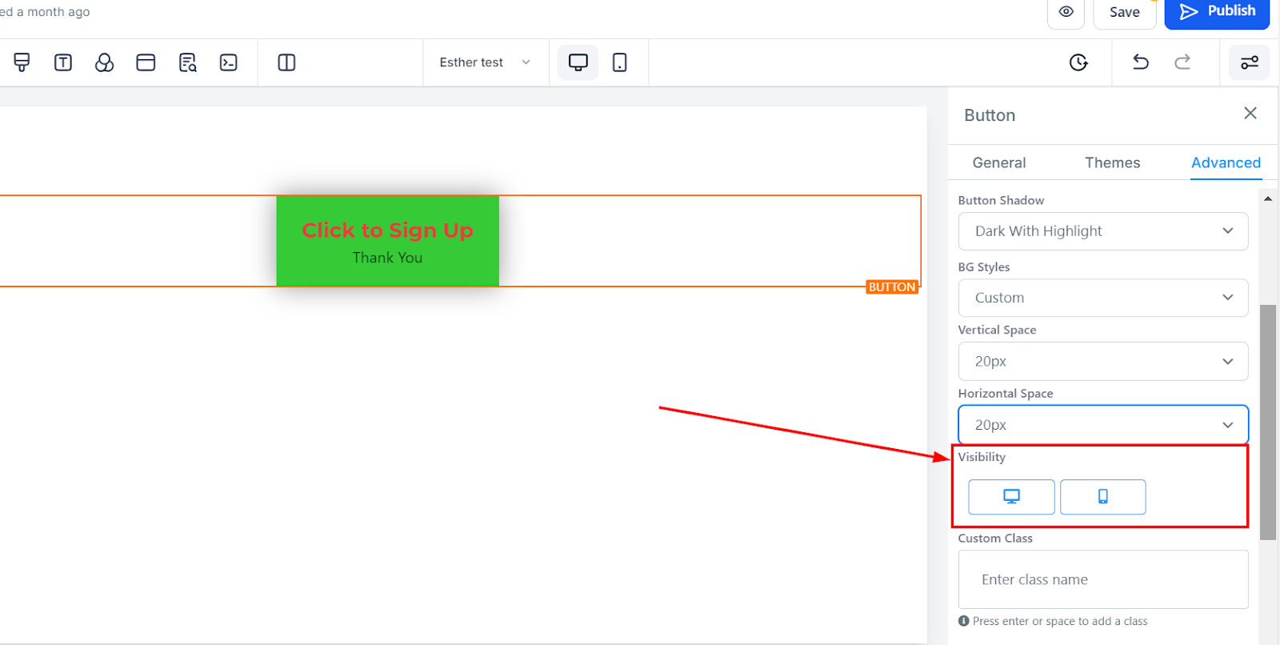
Task: Switch to the Themes tab
Action: [x=1112, y=162]
